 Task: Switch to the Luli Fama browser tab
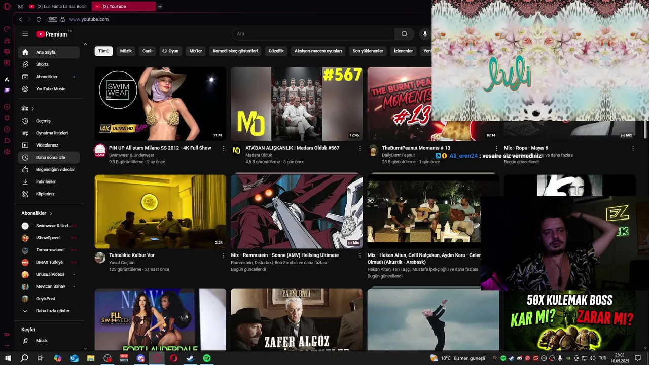click(58, 6)
